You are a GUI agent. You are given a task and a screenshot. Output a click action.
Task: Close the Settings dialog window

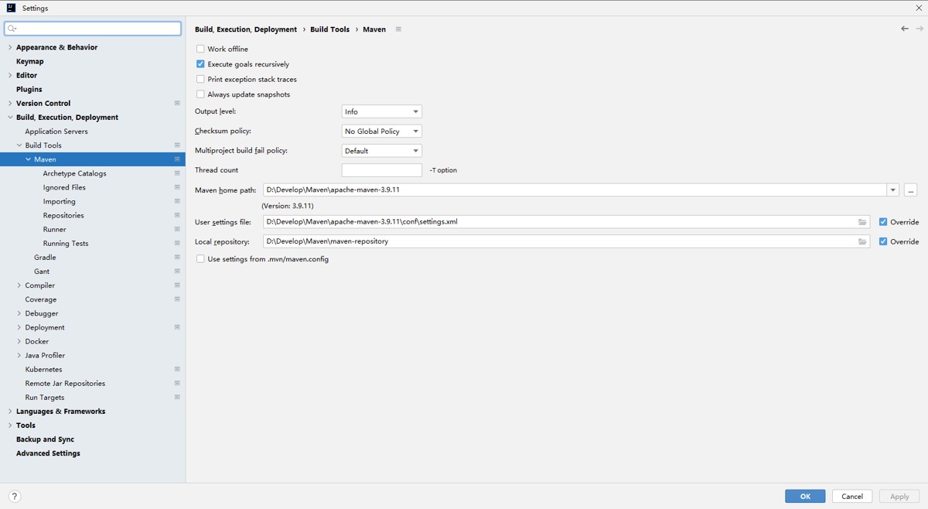[918, 8]
